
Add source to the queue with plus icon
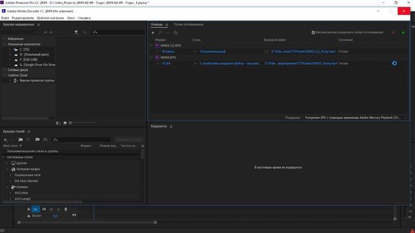pyautogui.click(x=153, y=33)
